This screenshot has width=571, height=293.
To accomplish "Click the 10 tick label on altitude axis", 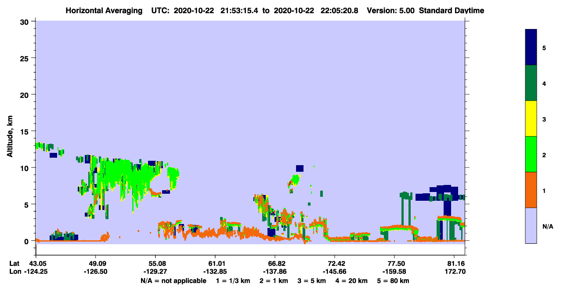I will click(25, 168).
